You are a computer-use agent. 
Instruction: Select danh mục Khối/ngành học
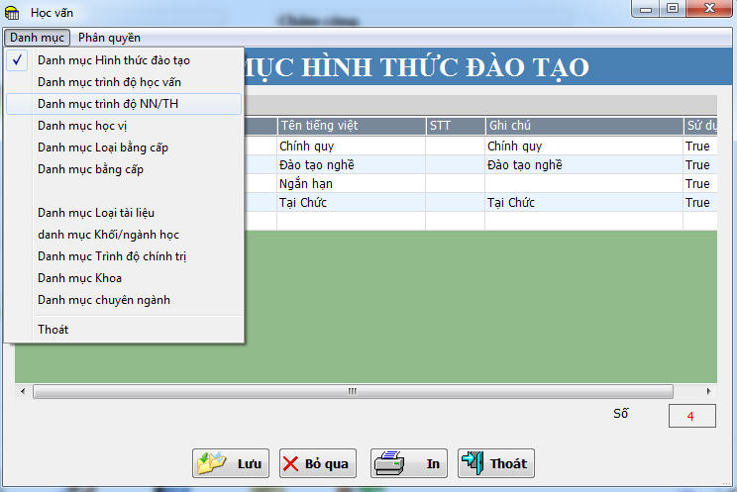tap(108, 235)
